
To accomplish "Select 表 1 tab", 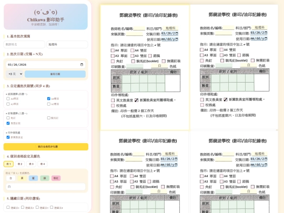I will (x=8, y=164).
